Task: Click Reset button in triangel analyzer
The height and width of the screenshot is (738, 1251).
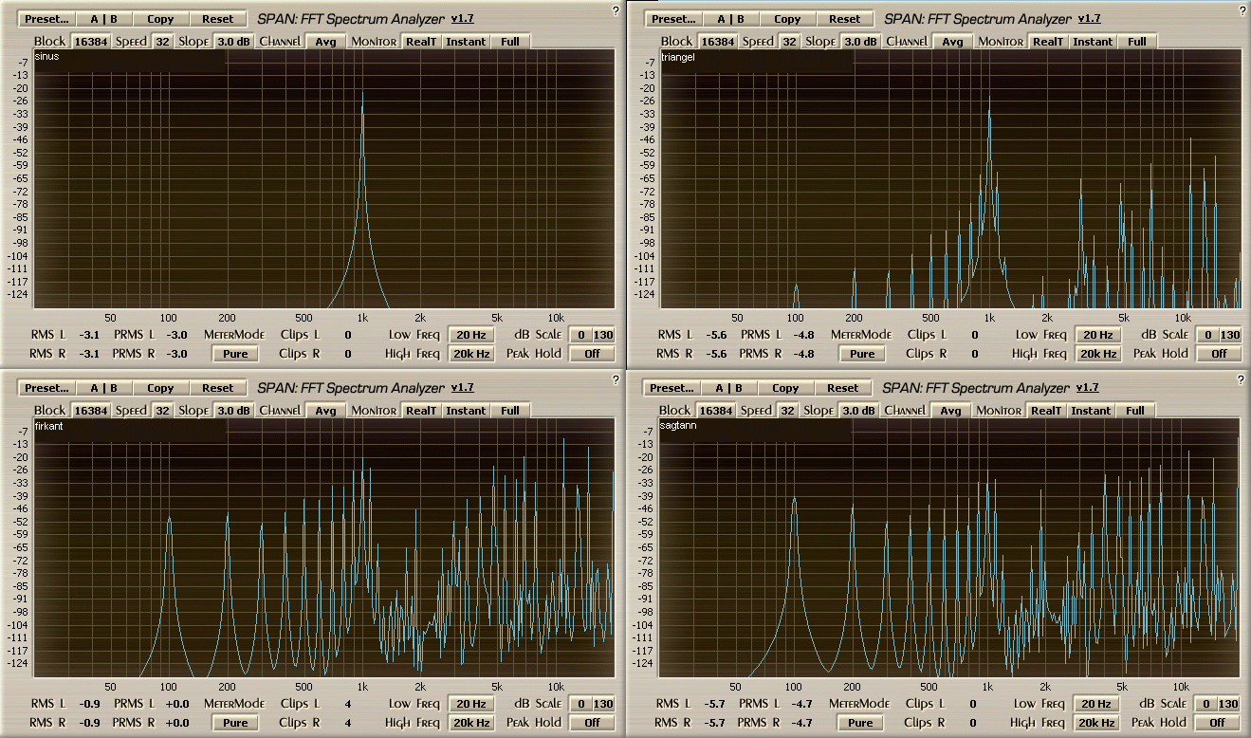Action: coord(844,19)
